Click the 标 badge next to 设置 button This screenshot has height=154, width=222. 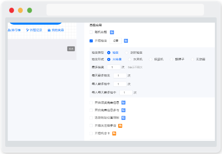[x=126, y=41]
